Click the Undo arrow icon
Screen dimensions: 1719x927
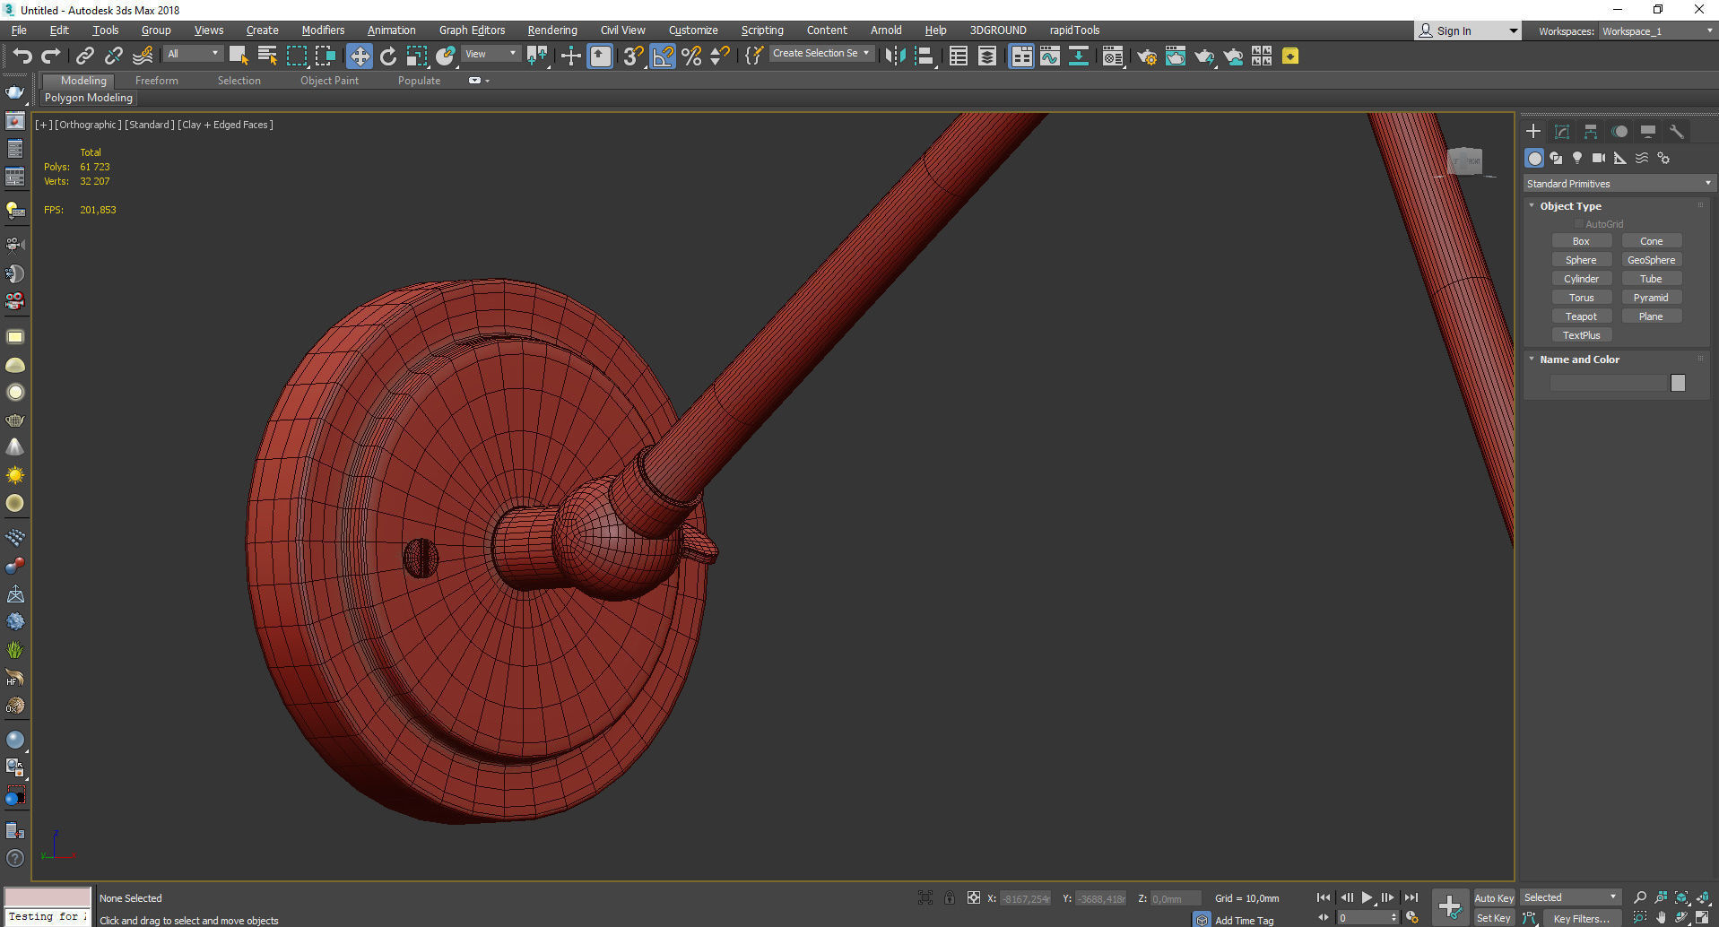coord(22,56)
